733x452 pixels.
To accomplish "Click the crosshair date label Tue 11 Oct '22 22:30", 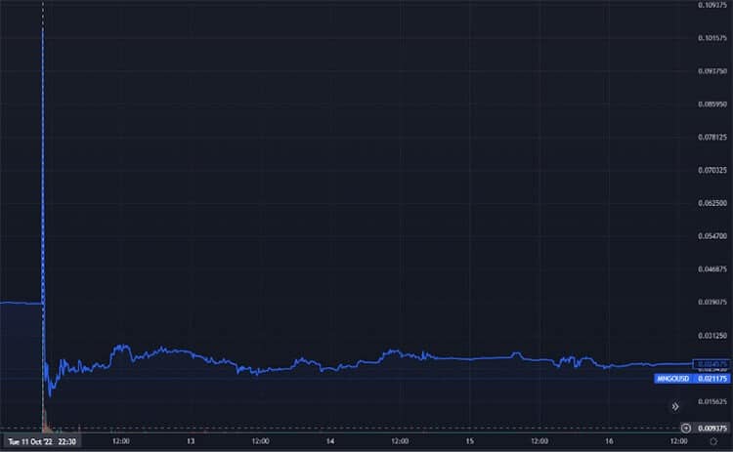I will coord(42,441).
